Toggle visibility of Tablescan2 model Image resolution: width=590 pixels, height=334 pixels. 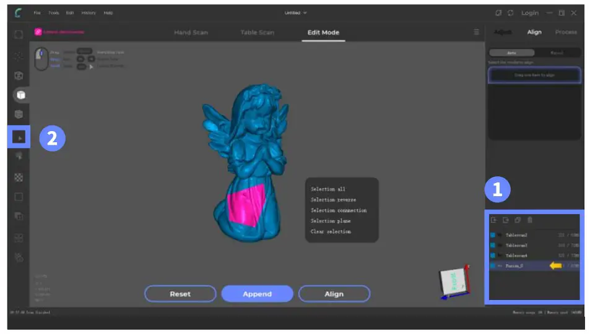pyautogui.click(x=500, y=235)
